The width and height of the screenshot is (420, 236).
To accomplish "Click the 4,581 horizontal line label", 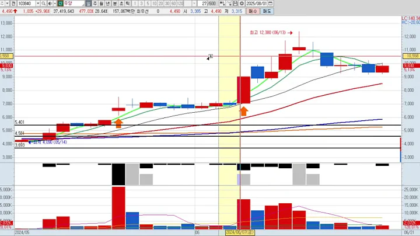I will (20, 133).
